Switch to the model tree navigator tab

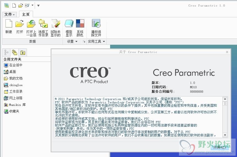(6, 53)
